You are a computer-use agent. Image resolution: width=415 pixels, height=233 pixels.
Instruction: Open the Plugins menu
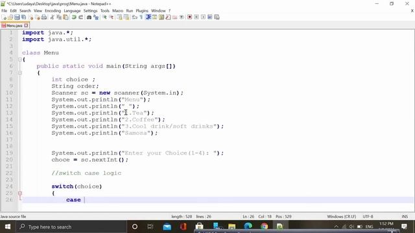[142, 11]
